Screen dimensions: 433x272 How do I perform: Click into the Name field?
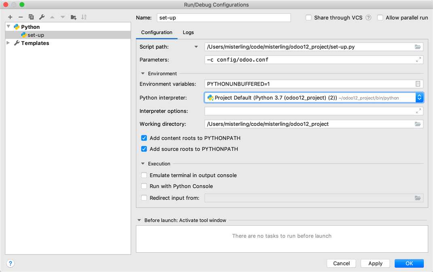(x=224, y=18)
